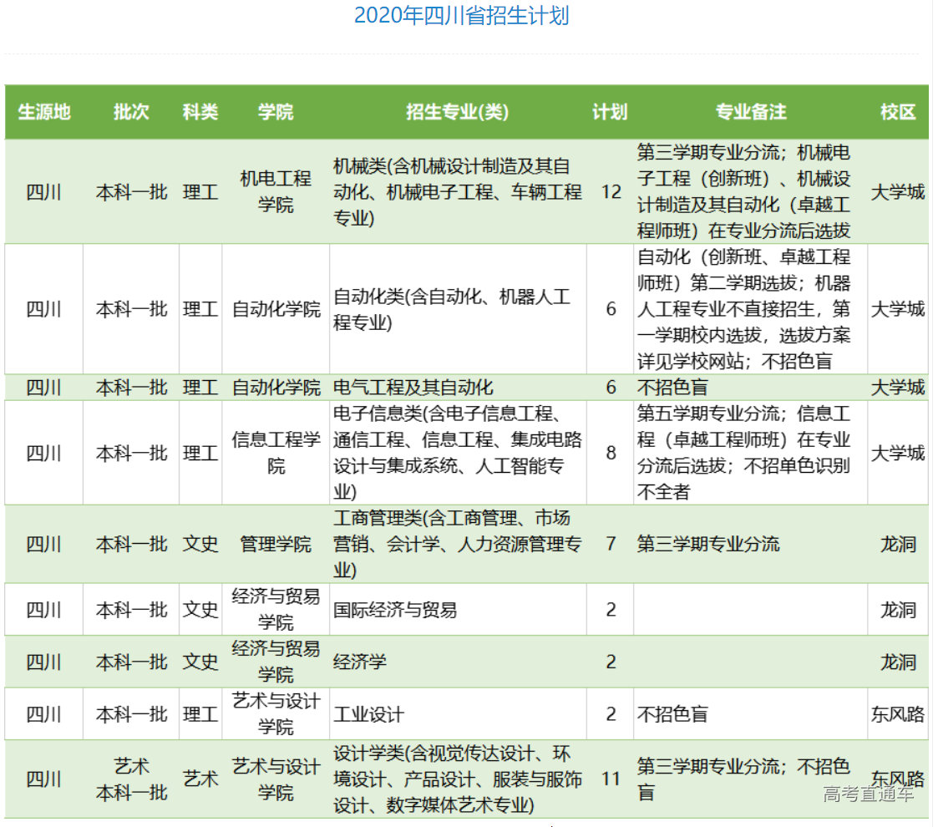Select the 校区 column header
The image size is (938, 827).
(898, 112)
